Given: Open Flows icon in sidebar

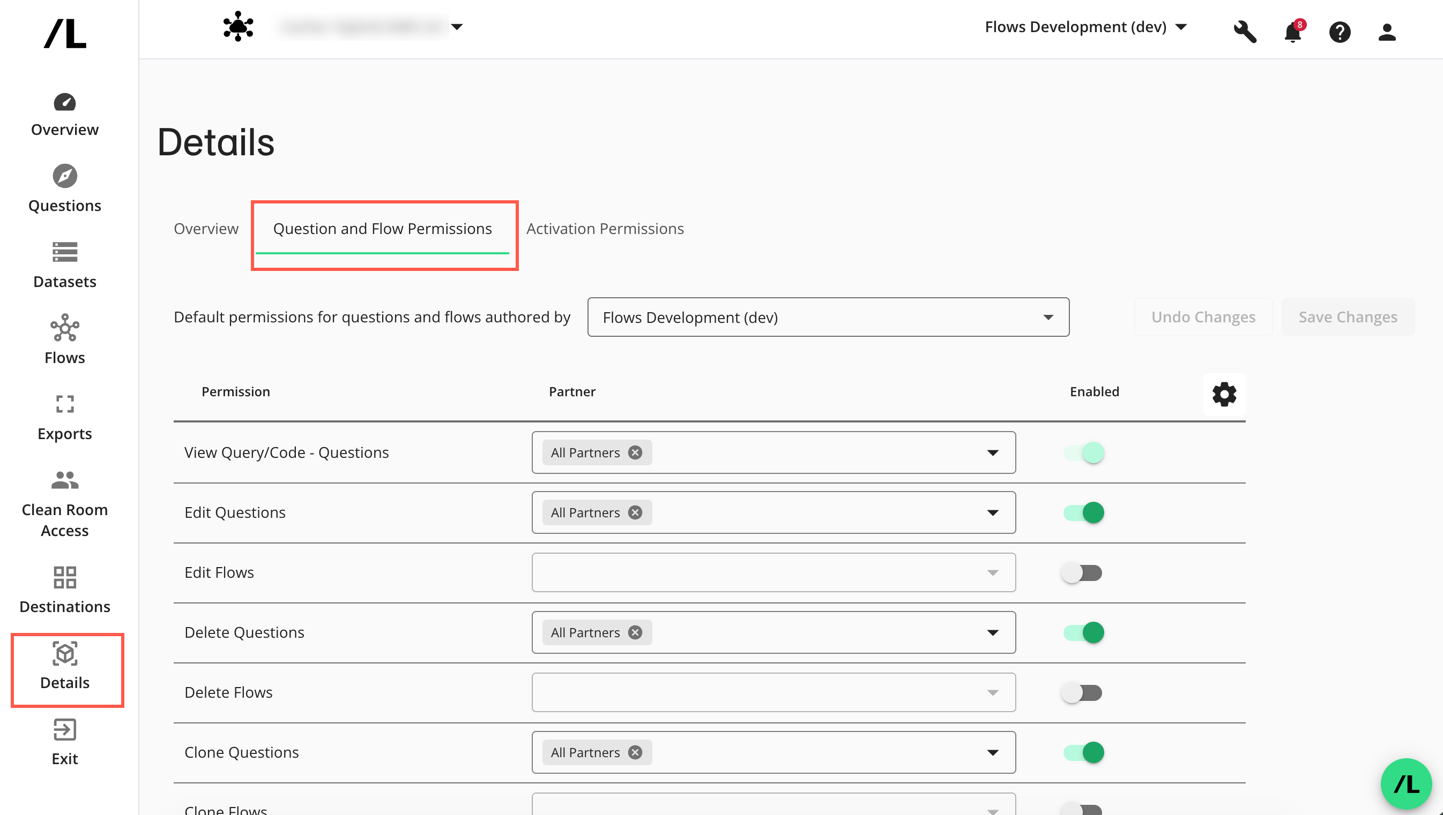Looking at the screenshot, I should 64,328.
